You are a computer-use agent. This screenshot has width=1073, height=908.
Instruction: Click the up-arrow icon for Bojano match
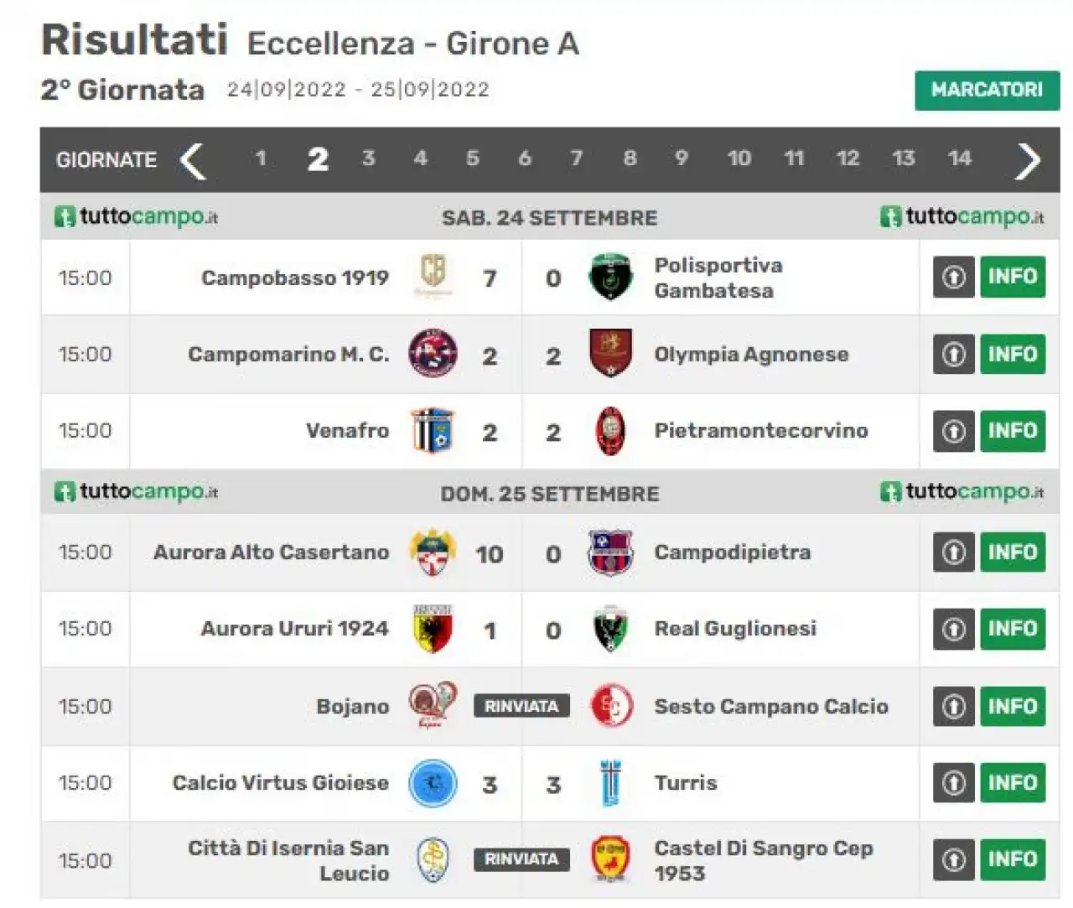tap(954, 707)
